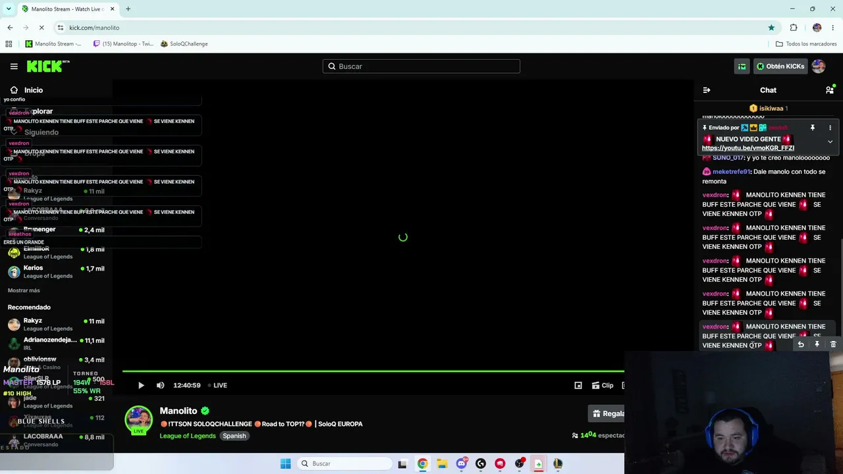Viewport: 843px width, 474px height.
Task: Open OBS Studio from taskbar
Action: pos(520,463)
